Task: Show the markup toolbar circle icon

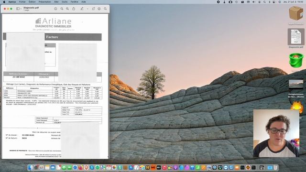Action: [99, 9]
